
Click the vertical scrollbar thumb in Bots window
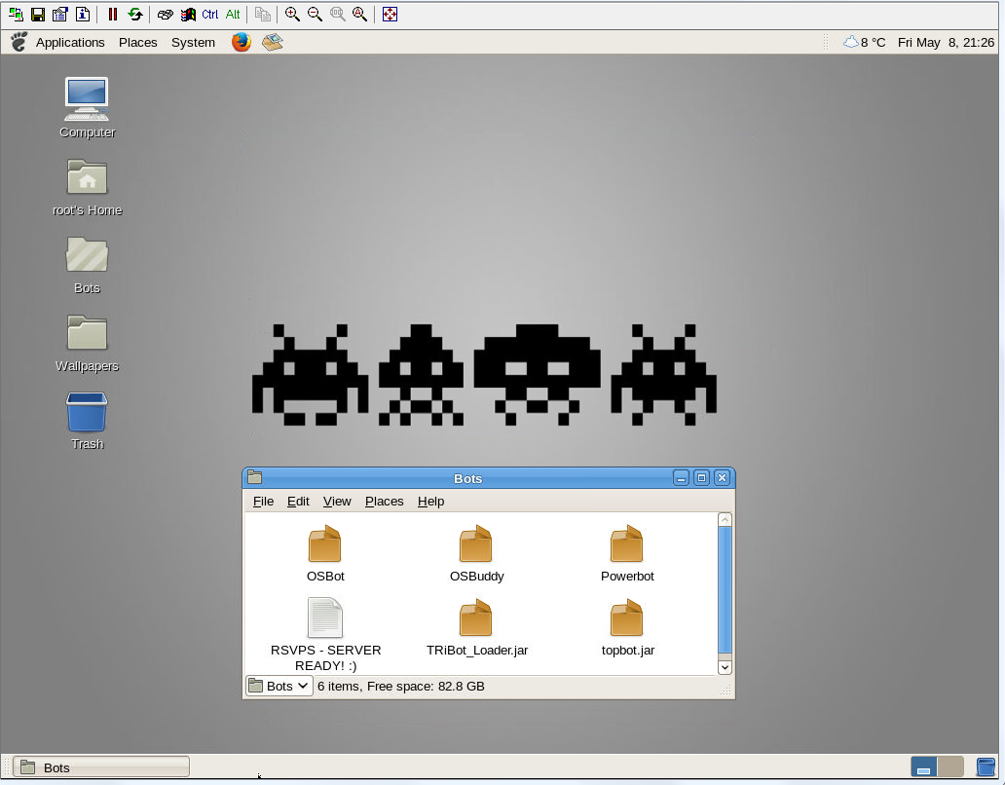725,591
